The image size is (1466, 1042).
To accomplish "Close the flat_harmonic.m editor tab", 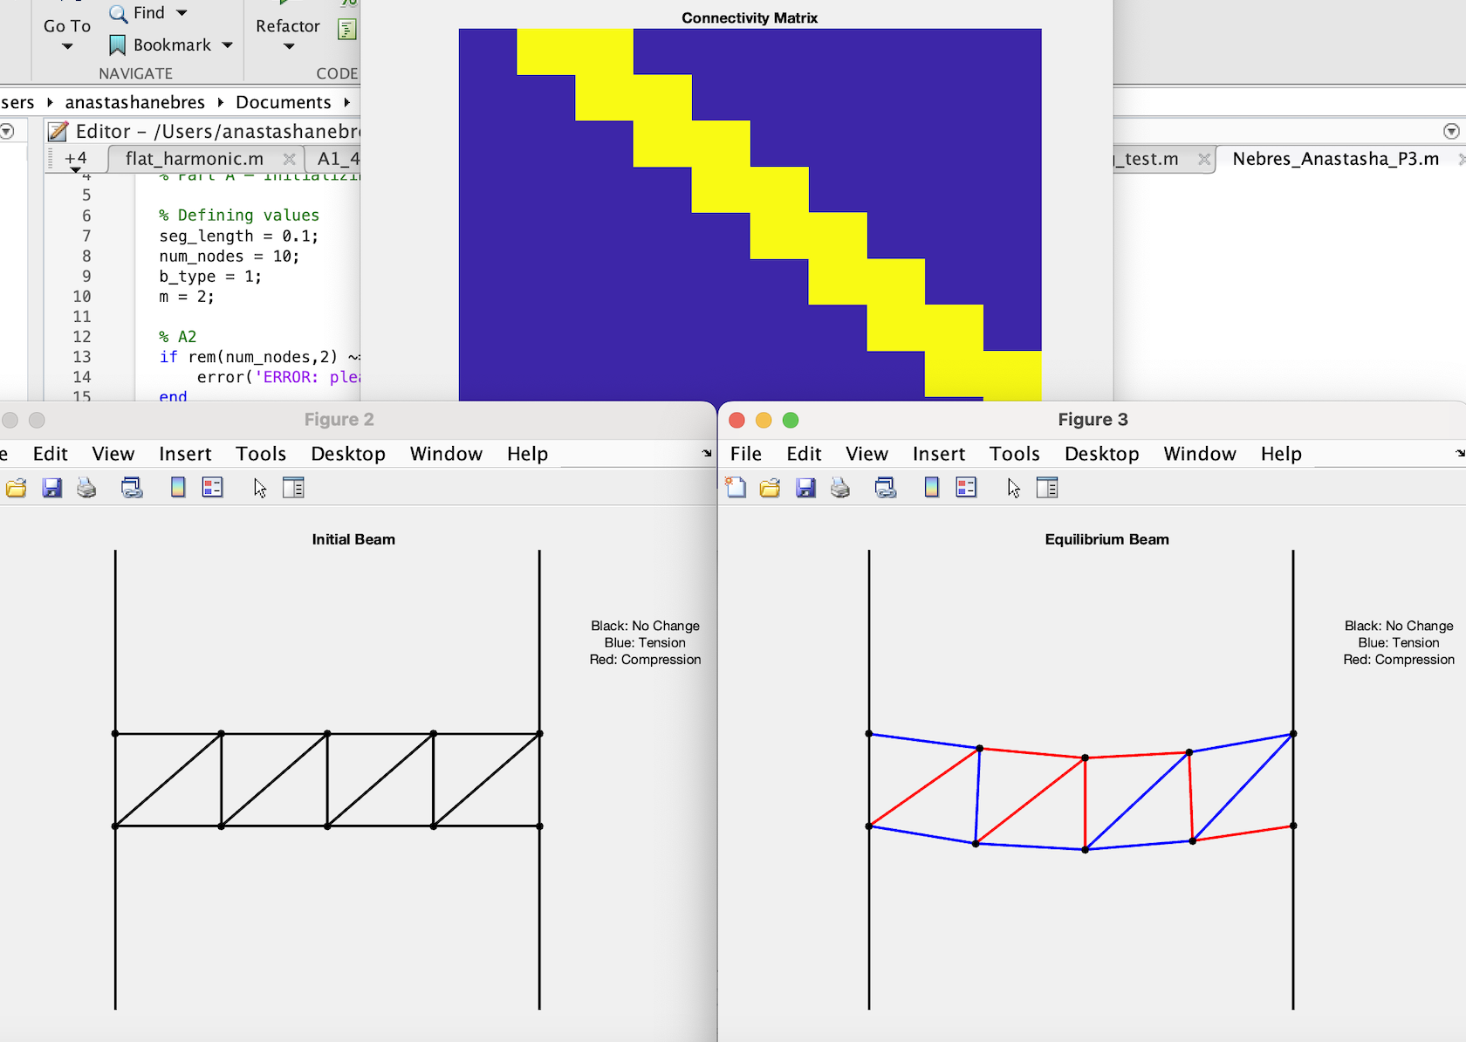I will pos(289,159).
